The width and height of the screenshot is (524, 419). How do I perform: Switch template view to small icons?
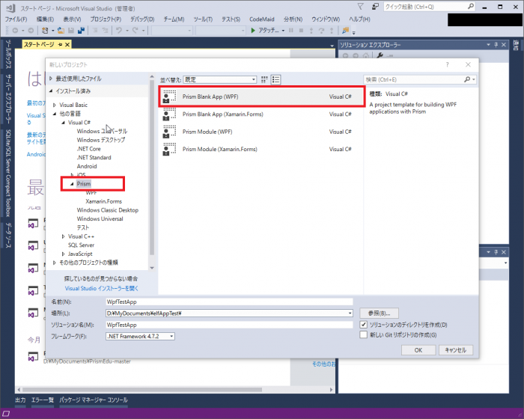pyautogui.click(x=265, y=79)
